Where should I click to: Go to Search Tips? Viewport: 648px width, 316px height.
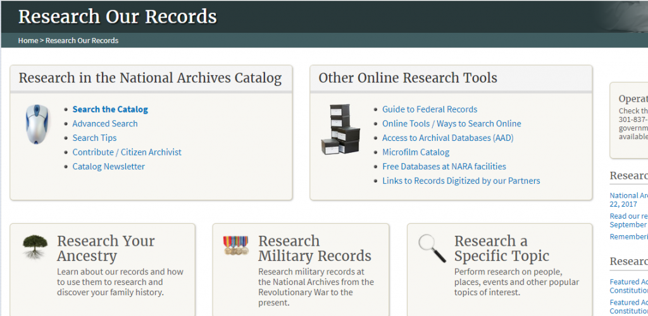(x=94, y=138)
